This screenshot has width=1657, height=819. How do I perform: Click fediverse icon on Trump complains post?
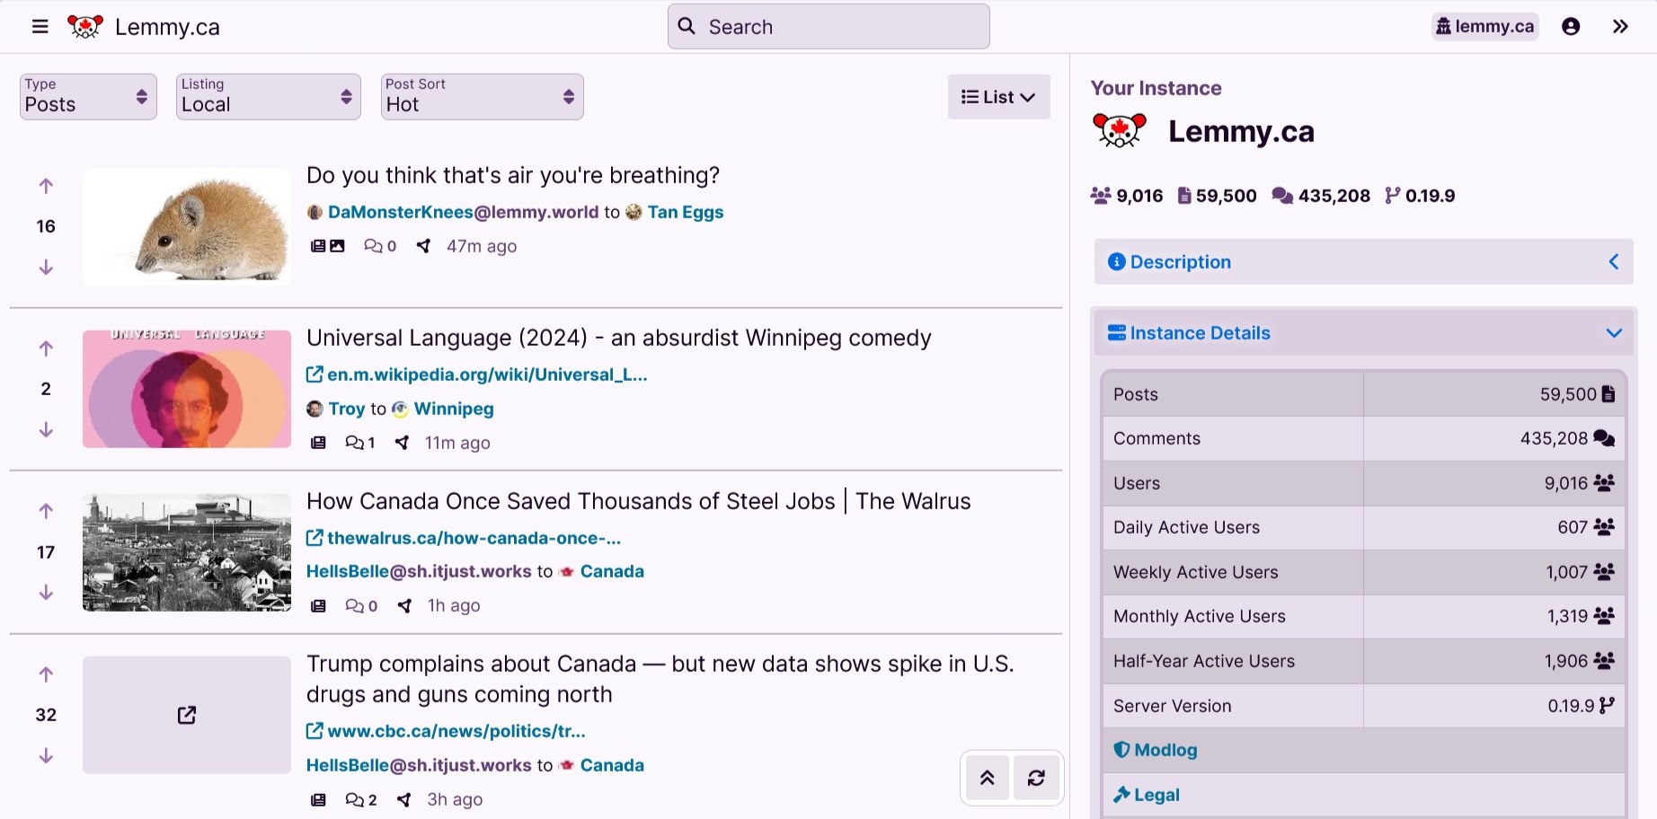tap(404, 800)
